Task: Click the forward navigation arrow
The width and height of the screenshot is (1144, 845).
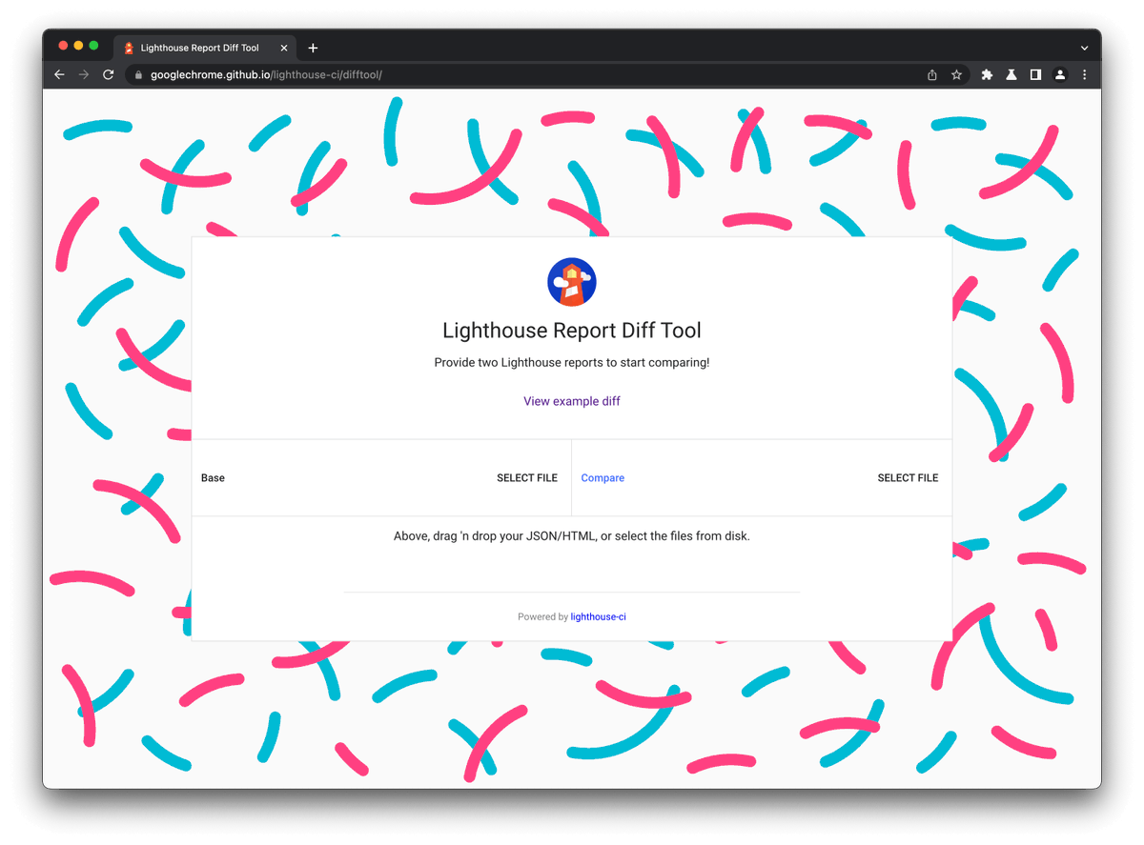Action: click(x=84, y=75)
